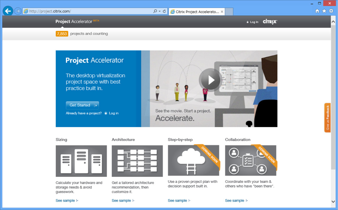Open the Tools gear icon

[331, 11]
